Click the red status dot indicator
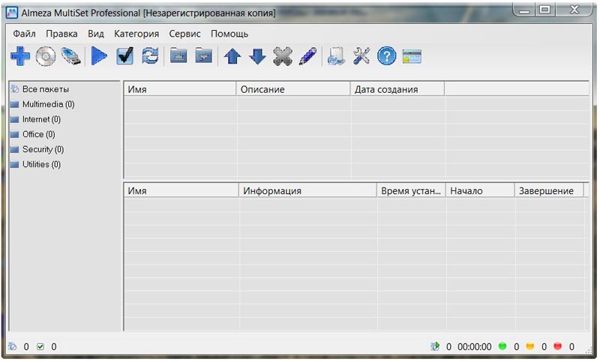The height and width of the screenshot is (362, 600). click(x=557, y=346)
